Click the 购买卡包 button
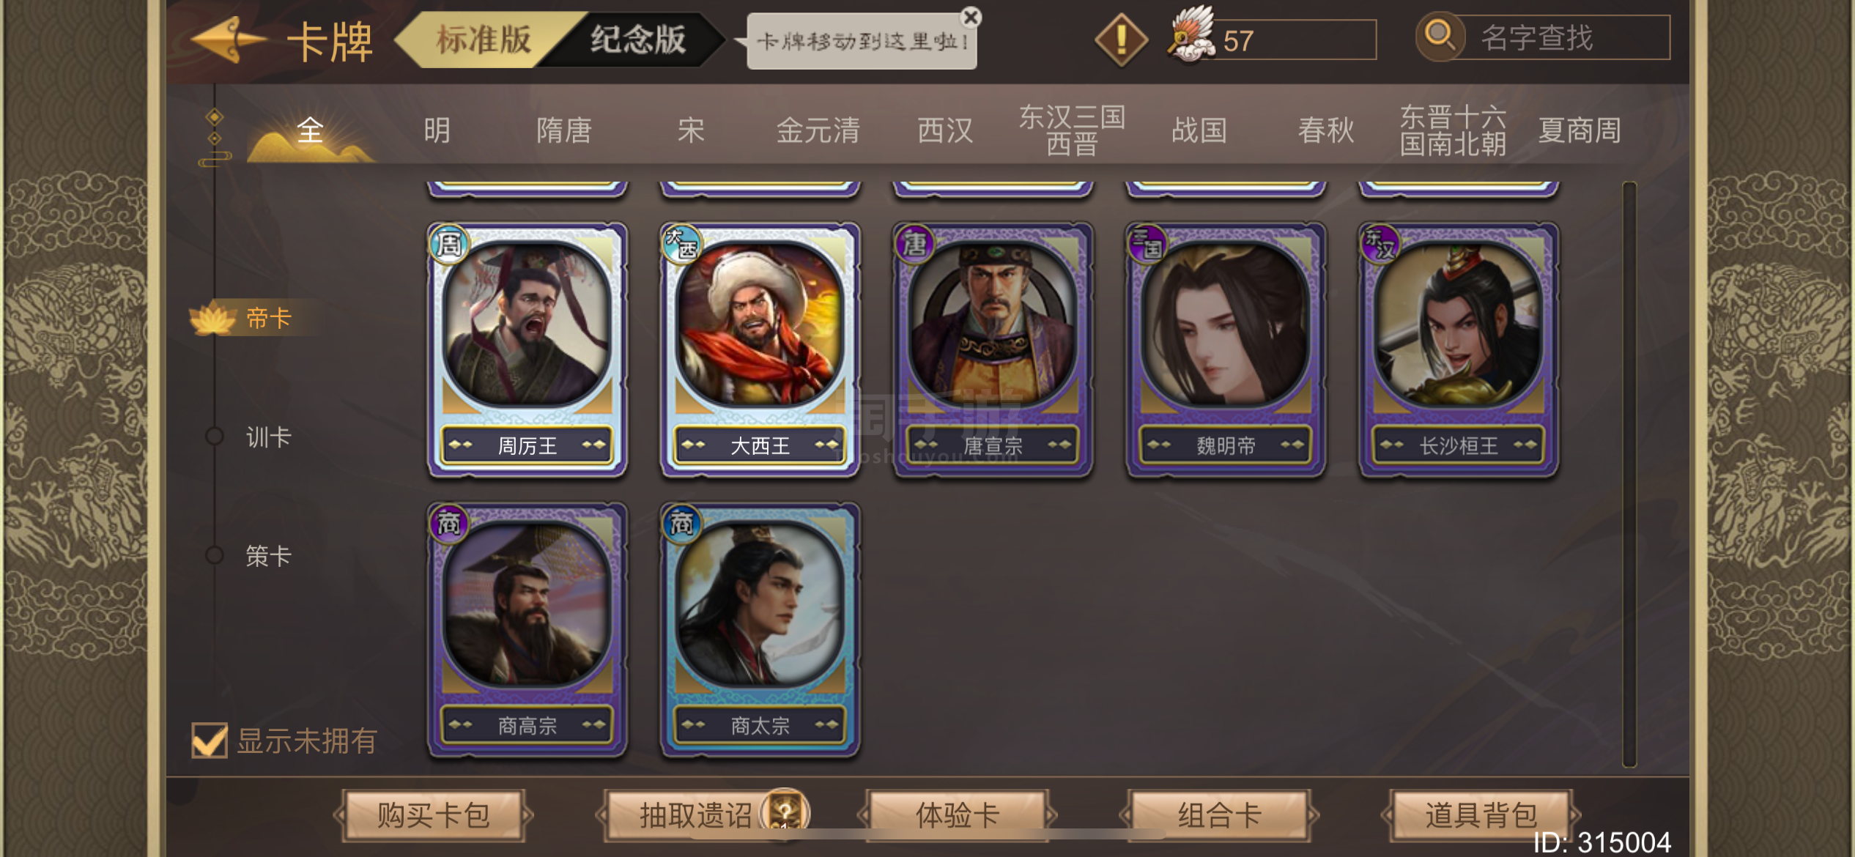The height and width of the screenshot is (857, 1855). click(433, 815)
